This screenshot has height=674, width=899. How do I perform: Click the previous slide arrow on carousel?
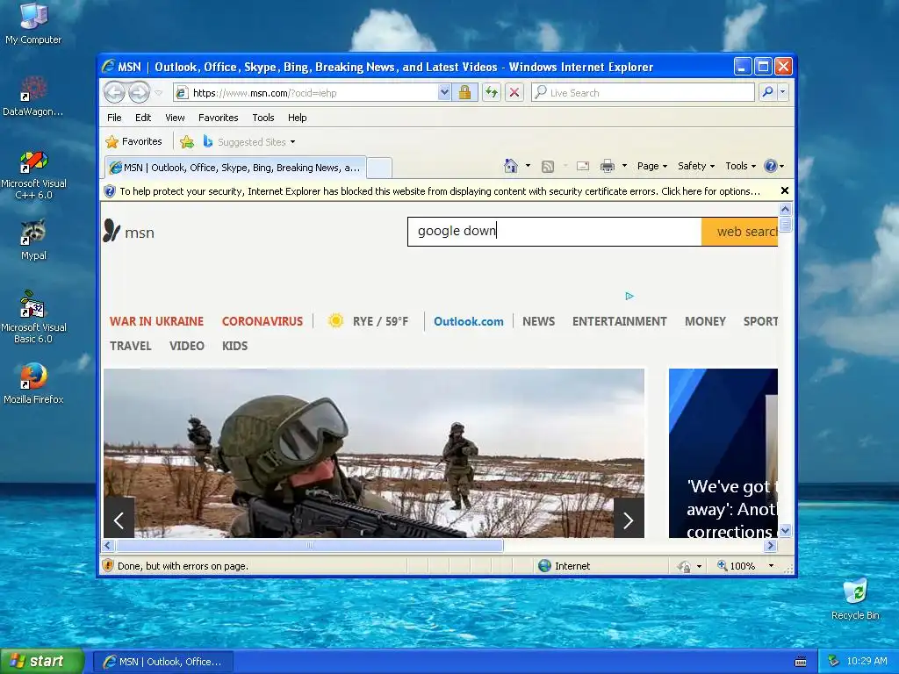pyautogui.click(x=119, y=520)
